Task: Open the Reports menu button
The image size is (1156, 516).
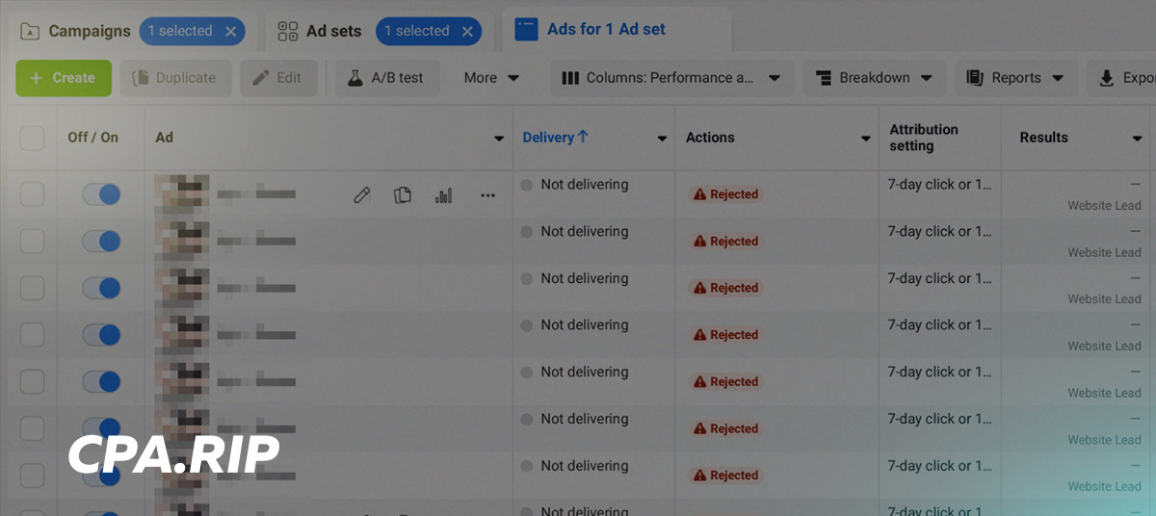Action: point(1016,78)
